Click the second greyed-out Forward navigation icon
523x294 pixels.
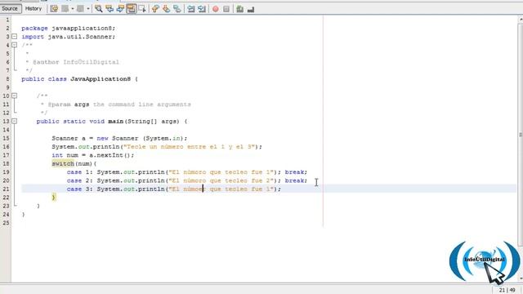pos(80,9)
